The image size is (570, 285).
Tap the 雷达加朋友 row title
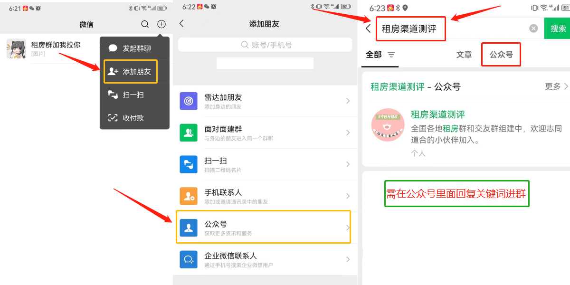click(223, 97)
